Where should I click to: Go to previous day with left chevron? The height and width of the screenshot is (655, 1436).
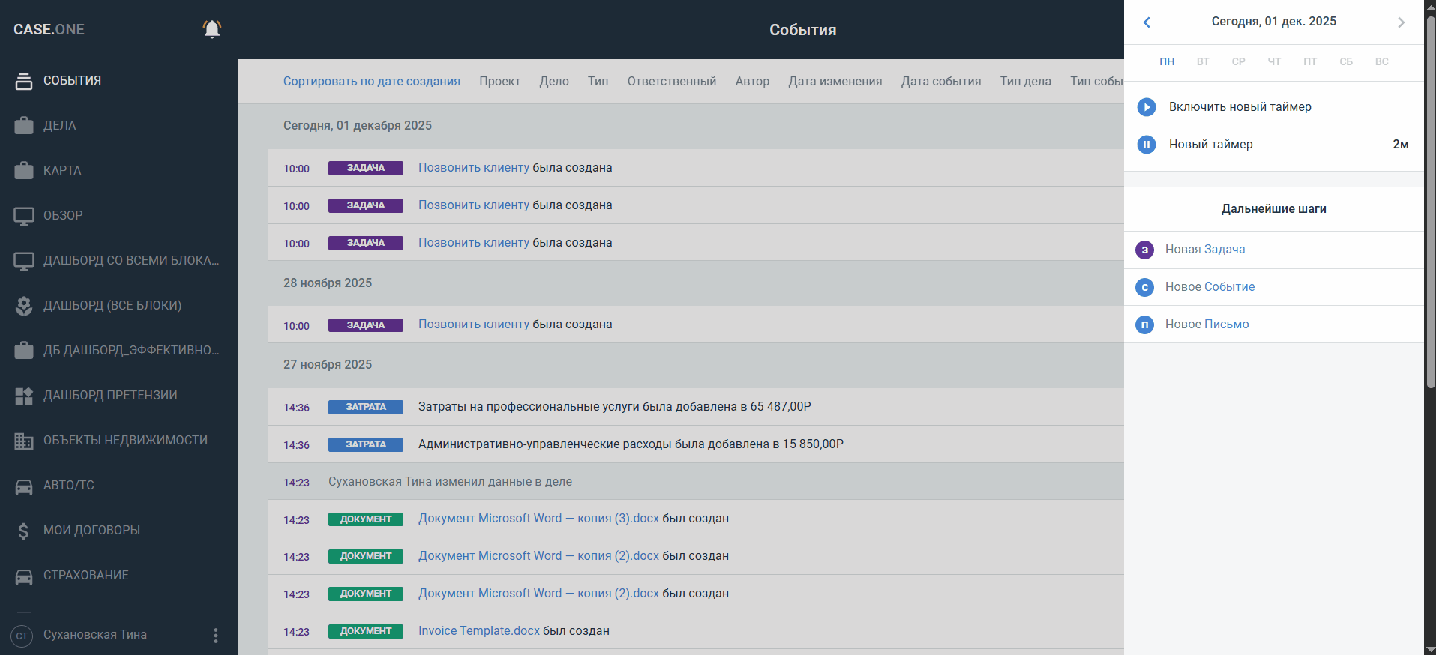click(x=1147, y=22)
